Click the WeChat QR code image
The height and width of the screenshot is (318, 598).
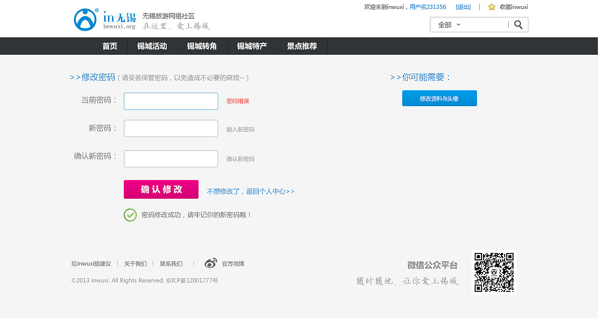(x=494, y=272)
